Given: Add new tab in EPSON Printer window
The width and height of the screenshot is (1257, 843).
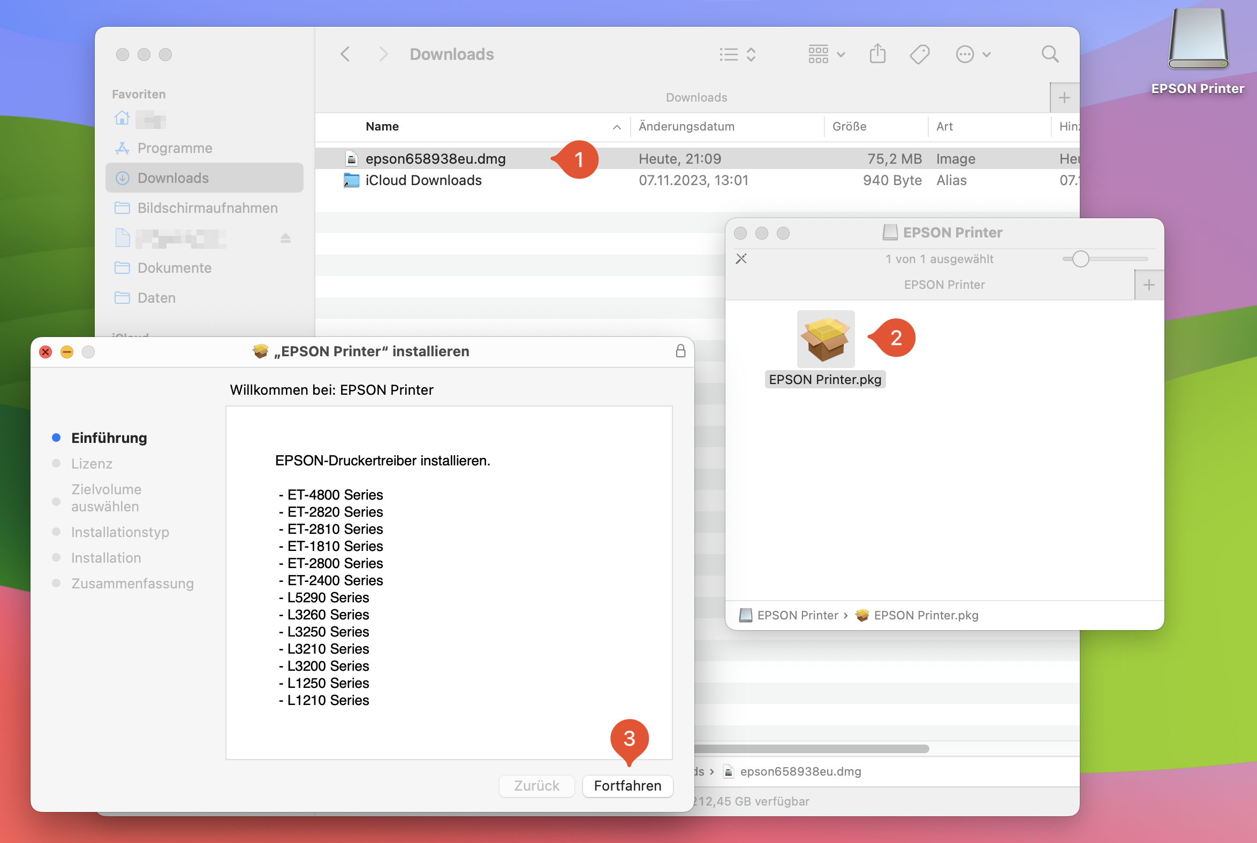Looking at the screenshot, I should (x=1148, y=285).
